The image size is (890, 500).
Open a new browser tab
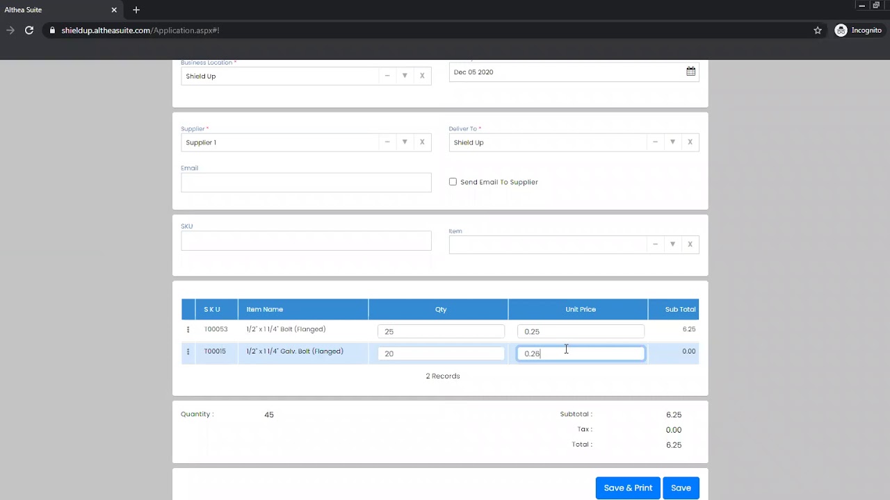click(x=136, y=10)
